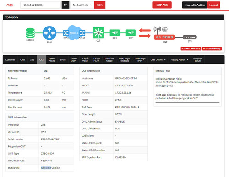Click the ACS ONT Connectivity button
229x177 pixels.
click(191, 48)
